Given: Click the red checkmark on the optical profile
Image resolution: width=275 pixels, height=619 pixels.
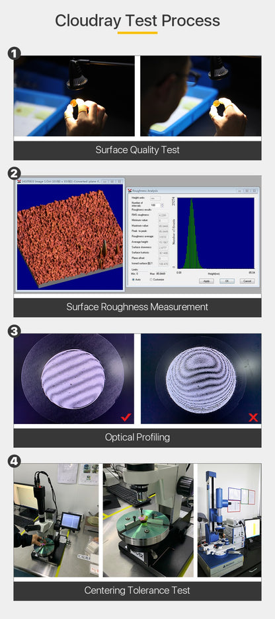Looking at the screenshot, I should pos(126,417).
